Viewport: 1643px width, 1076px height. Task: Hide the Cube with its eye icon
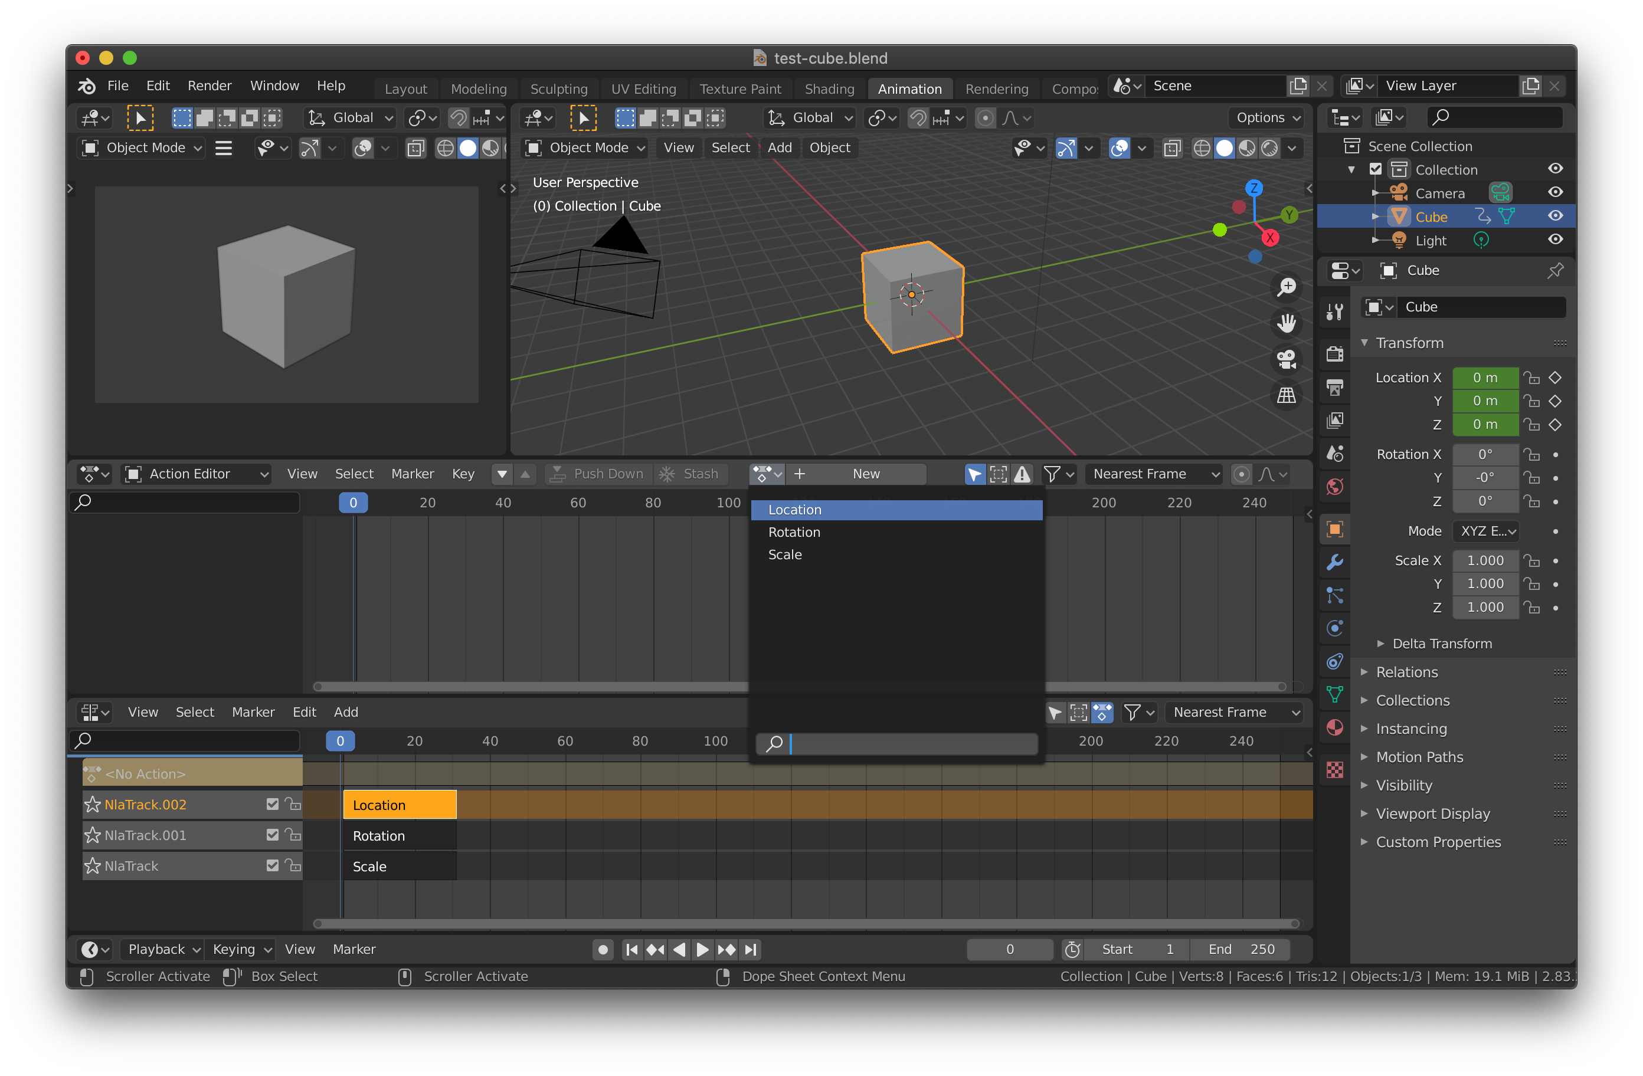1554,216
